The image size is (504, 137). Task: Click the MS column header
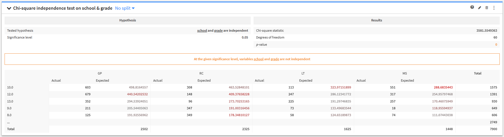pyautogui.click(x=405, y=73)
